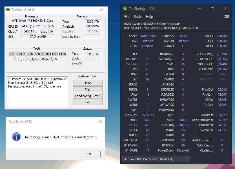
Task: Click the tRFC (ns) 350,5263 value
Action: pyautogui.click(x=148, y=115)
